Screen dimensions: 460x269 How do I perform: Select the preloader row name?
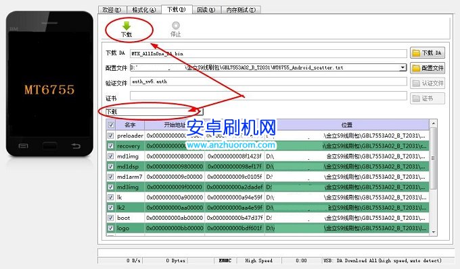[130, 136]
